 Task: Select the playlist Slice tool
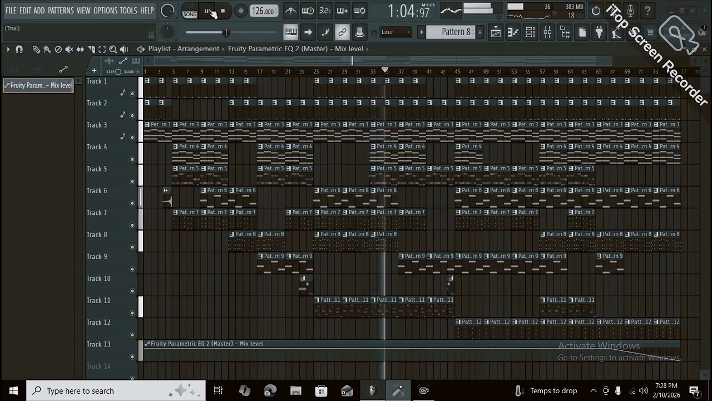tap(91, 49)
